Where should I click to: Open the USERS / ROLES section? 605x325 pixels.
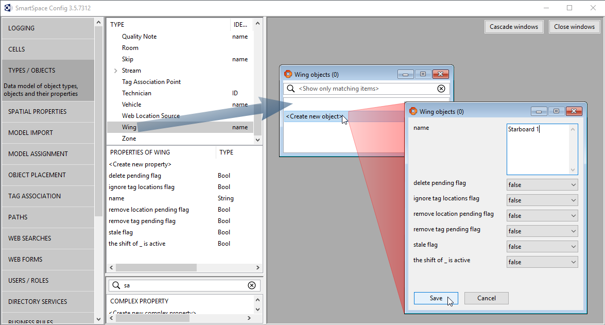tap(48, 281)
